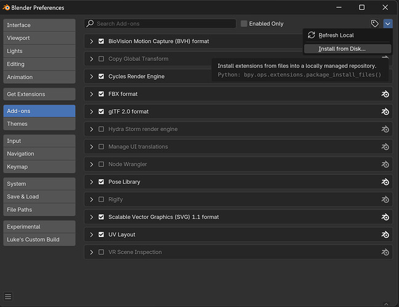Open Navigation preferences section
Image resolution: width=399 pixels, height=307 pixels.
tap(39, 153)
